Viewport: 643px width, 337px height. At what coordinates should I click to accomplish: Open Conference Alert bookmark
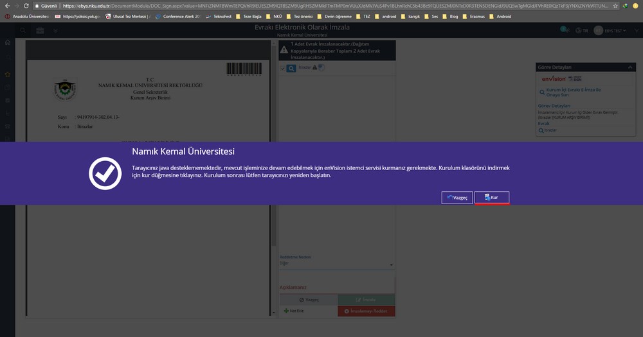177,17
